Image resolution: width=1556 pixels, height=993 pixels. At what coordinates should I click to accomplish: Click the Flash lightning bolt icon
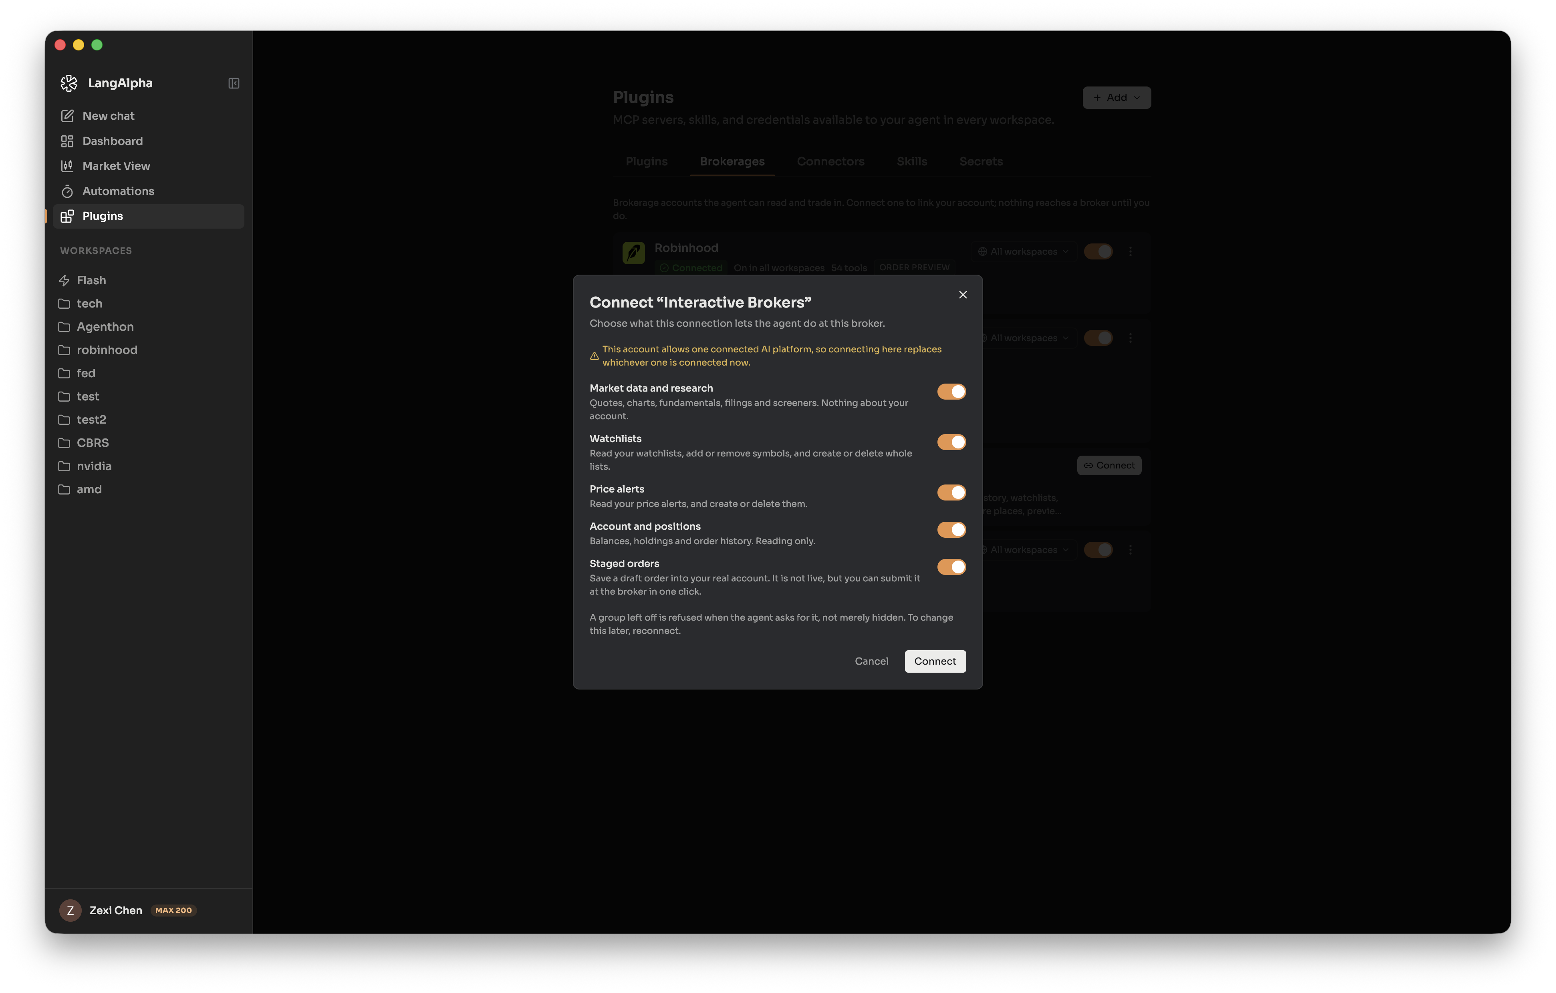coord(64,280)
